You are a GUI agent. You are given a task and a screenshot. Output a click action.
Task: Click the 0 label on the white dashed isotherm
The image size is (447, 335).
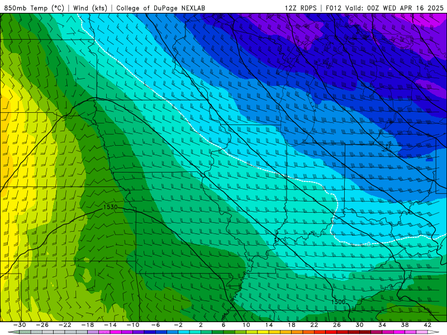tap(369, 244)
